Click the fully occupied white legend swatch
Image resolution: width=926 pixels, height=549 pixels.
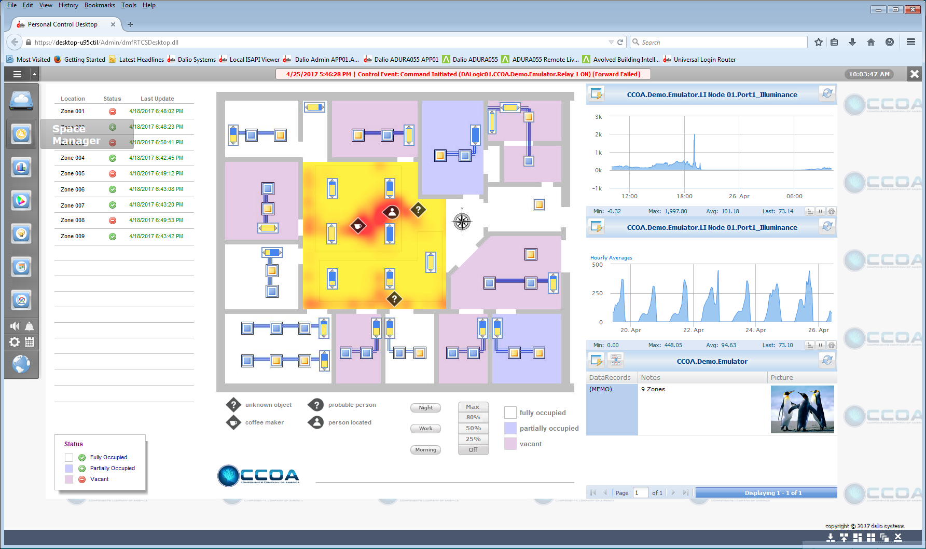pos(510,413)
